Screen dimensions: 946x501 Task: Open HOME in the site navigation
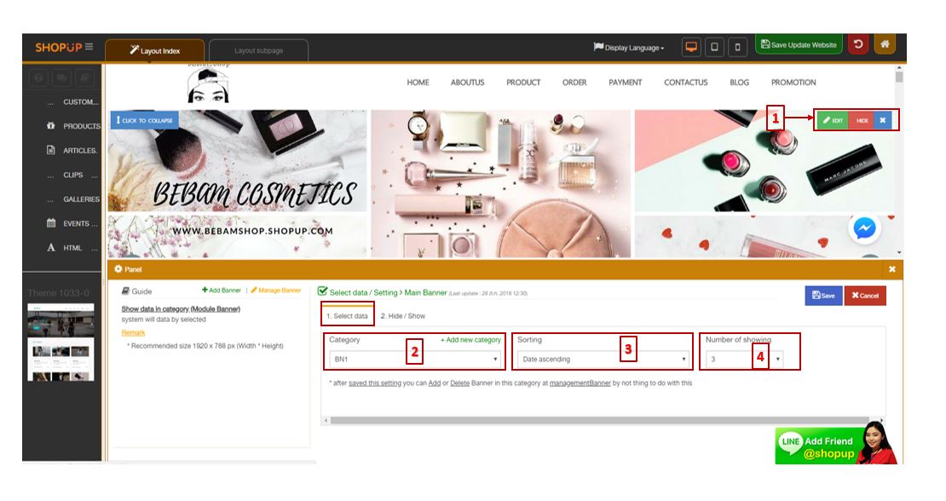pyautogui.click(x=418, y=83)
